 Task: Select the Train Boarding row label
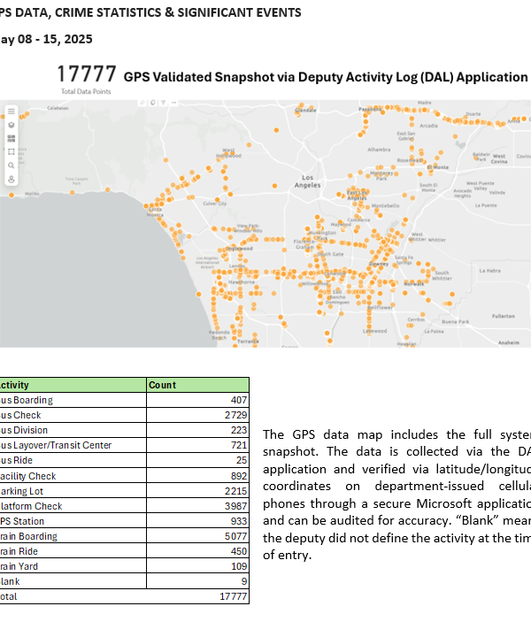click(27, 536)
